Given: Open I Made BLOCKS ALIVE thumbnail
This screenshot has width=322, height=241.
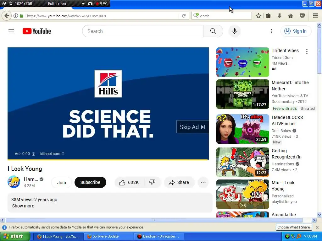Looking at the screenshot, I should click(242, 129).
